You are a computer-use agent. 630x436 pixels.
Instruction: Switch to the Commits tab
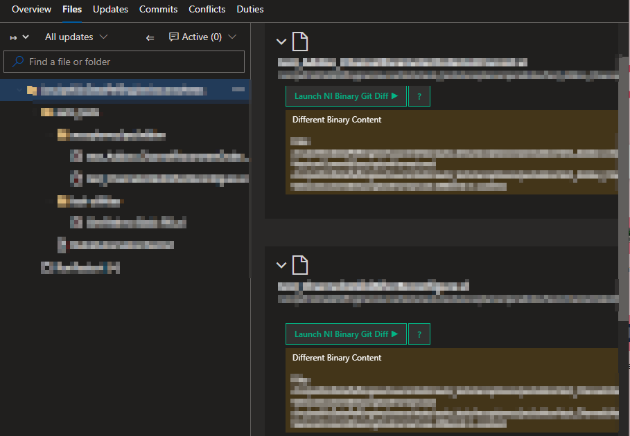[158, 9]
